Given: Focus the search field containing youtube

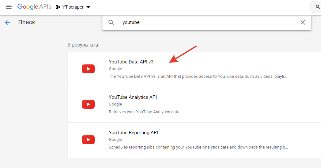Looking at the screenshot, I should click(207, 22).
